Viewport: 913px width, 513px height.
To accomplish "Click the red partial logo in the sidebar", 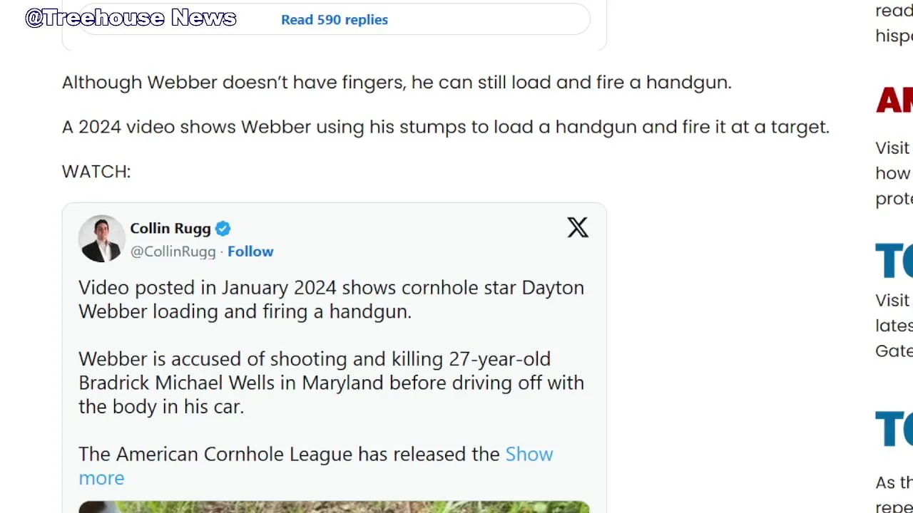I will tap(894, 101).
